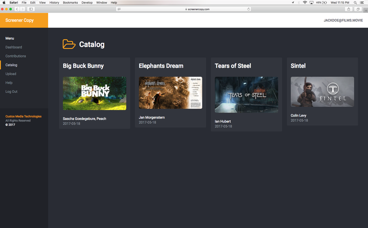Click the 2017-05-18 date under Colin Levy
Viewport: 368px width, 228px height.
[299, 120]
